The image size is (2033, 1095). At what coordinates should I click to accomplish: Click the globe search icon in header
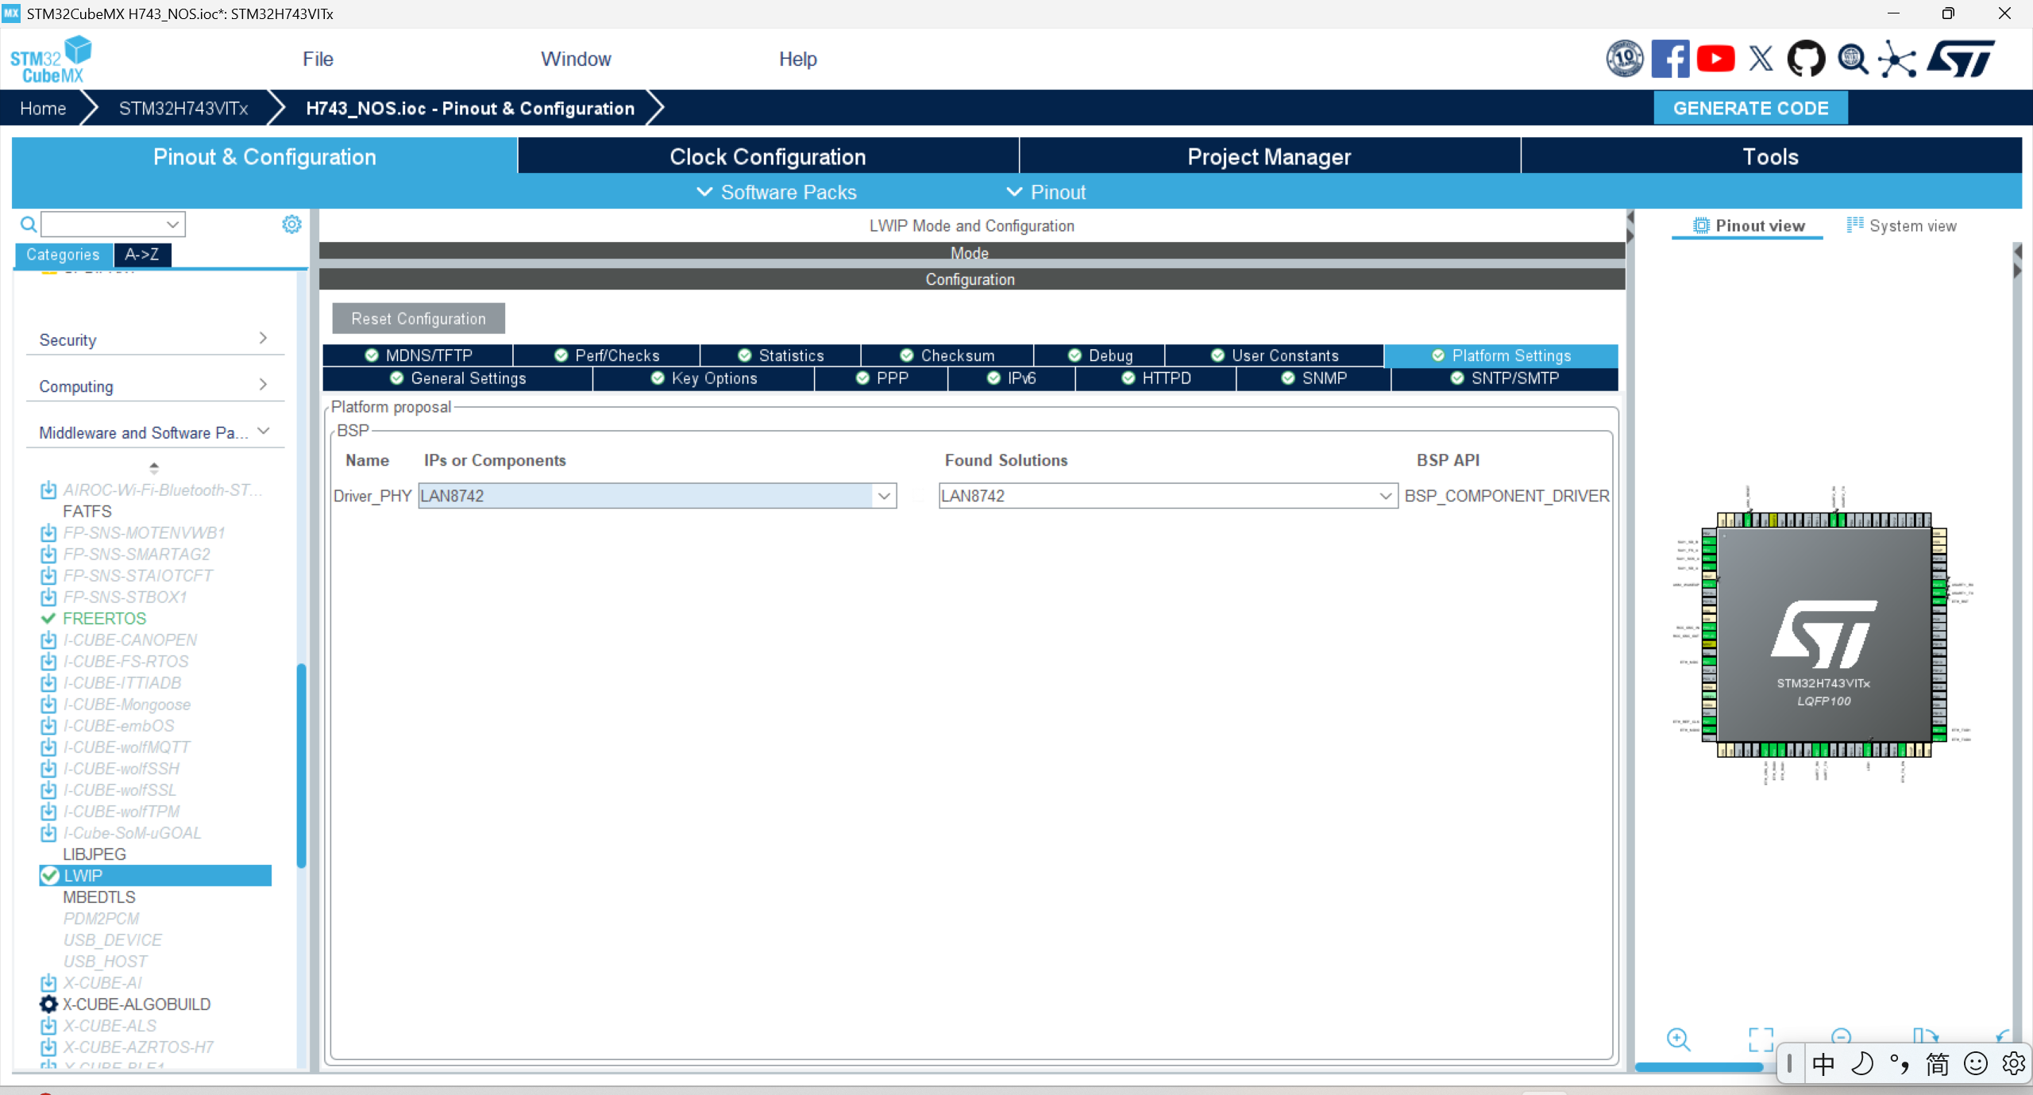point(1853,59)
